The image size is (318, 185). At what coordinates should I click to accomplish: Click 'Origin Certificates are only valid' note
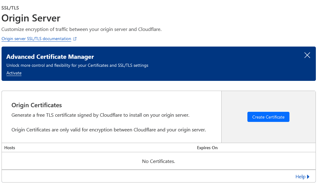tap(108, 130)
